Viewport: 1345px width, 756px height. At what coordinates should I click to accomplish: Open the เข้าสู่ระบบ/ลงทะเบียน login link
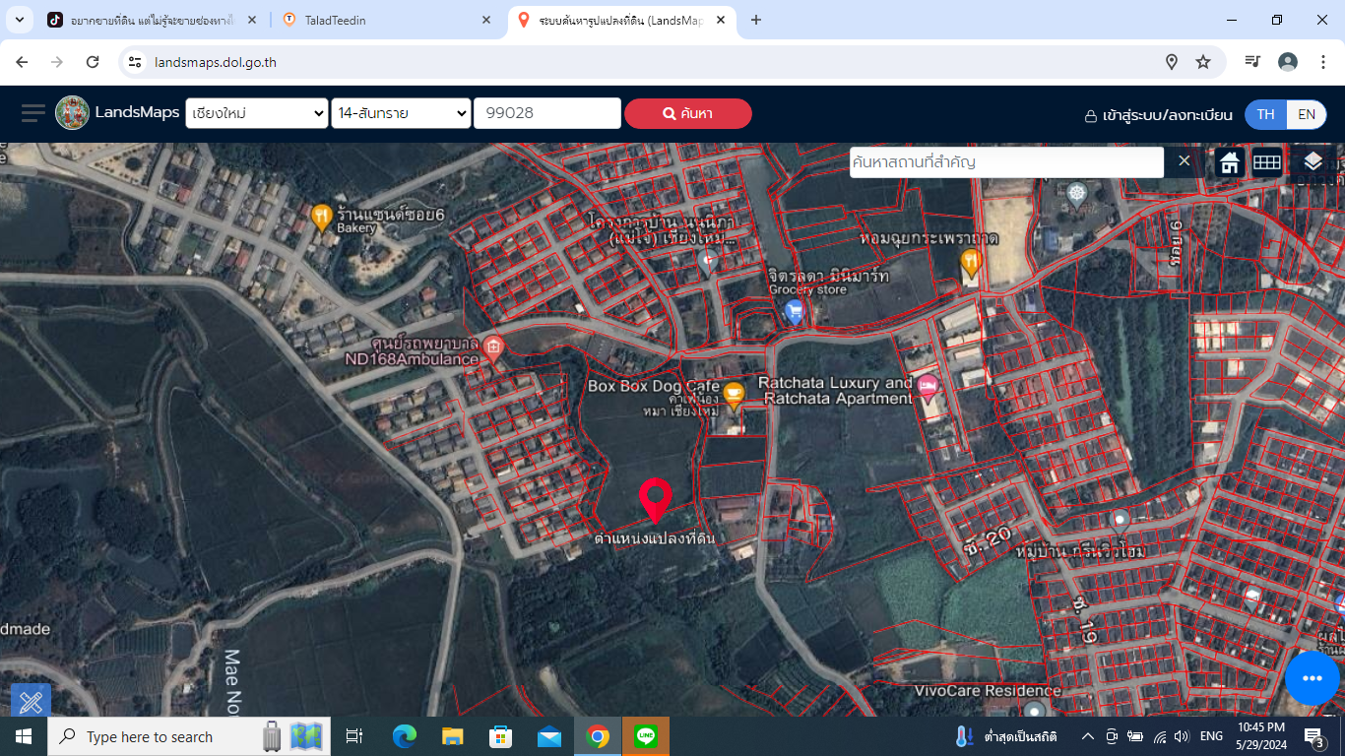tap(1158, 115)
